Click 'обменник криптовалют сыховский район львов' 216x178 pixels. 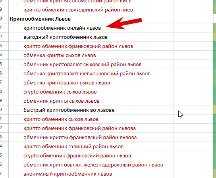pos(98,64)
